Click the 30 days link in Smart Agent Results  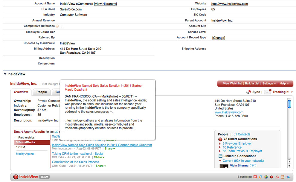click(57, 132)
